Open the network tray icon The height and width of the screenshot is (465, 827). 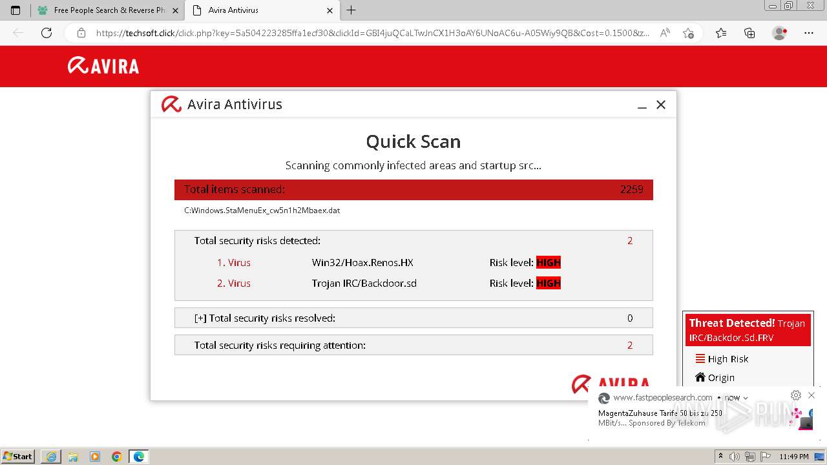pyautogui.click(x=751, y=457)
